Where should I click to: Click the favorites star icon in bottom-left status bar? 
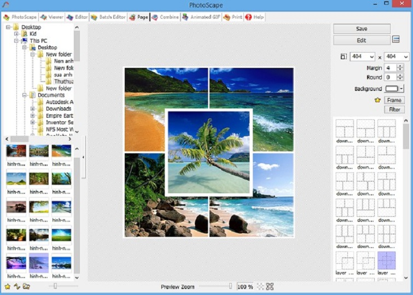pyautogui.click(x=7, y=286)
